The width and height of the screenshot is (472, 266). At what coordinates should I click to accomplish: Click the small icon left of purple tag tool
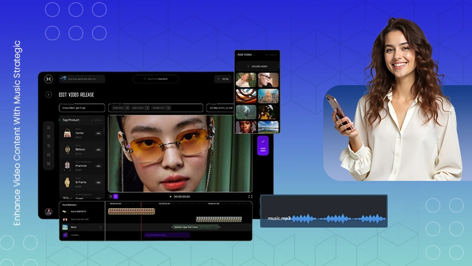pyautogui.click(x=110, y=197)
